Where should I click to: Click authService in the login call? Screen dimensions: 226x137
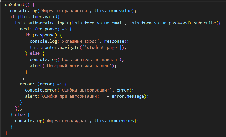(41, 23)
